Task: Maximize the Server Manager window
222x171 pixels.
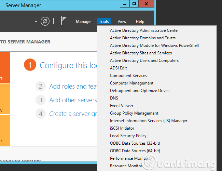Action: (x=134, y=4)
